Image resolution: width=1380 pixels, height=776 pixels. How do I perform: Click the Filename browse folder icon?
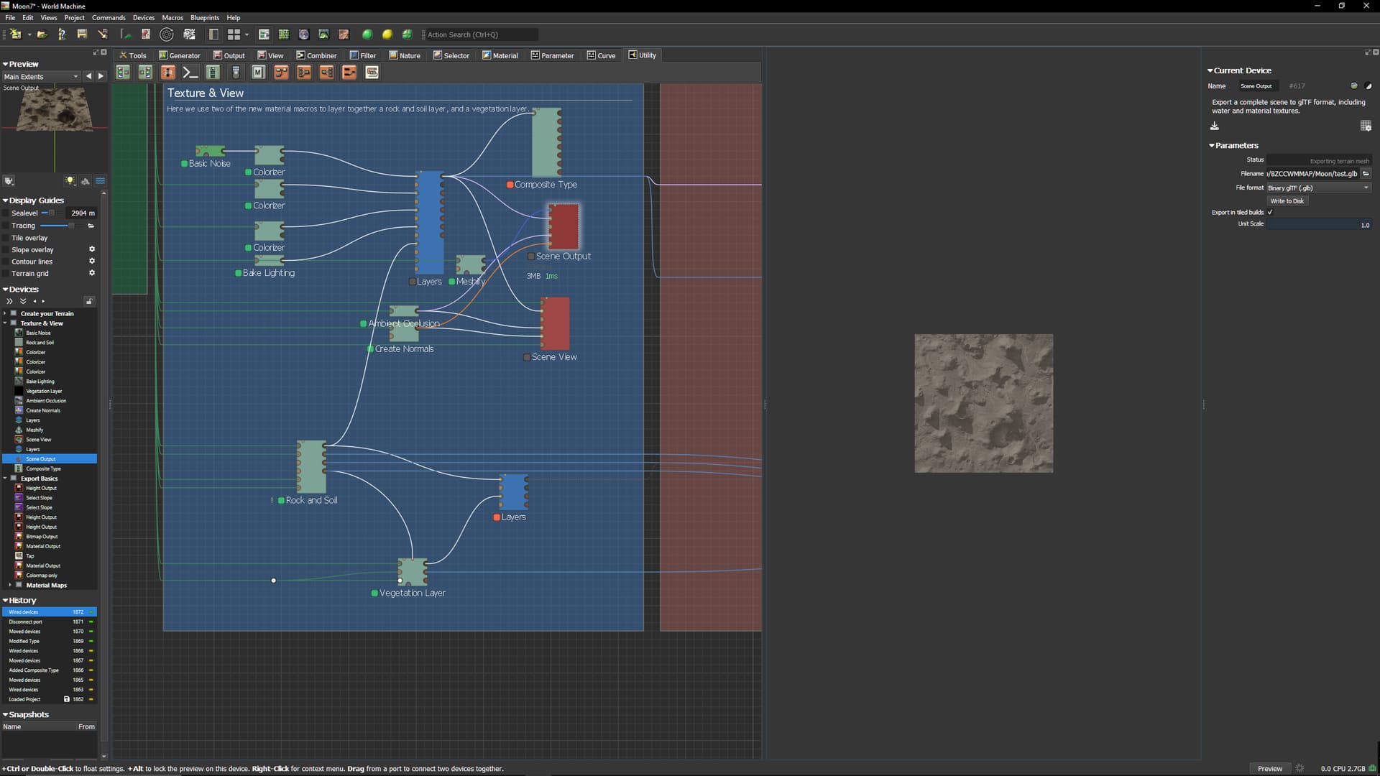click(x=1366, y=174)
